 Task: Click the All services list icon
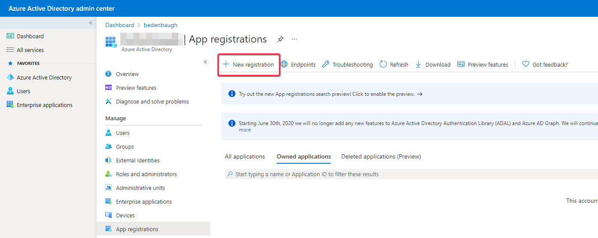click(x=10, y=50)
